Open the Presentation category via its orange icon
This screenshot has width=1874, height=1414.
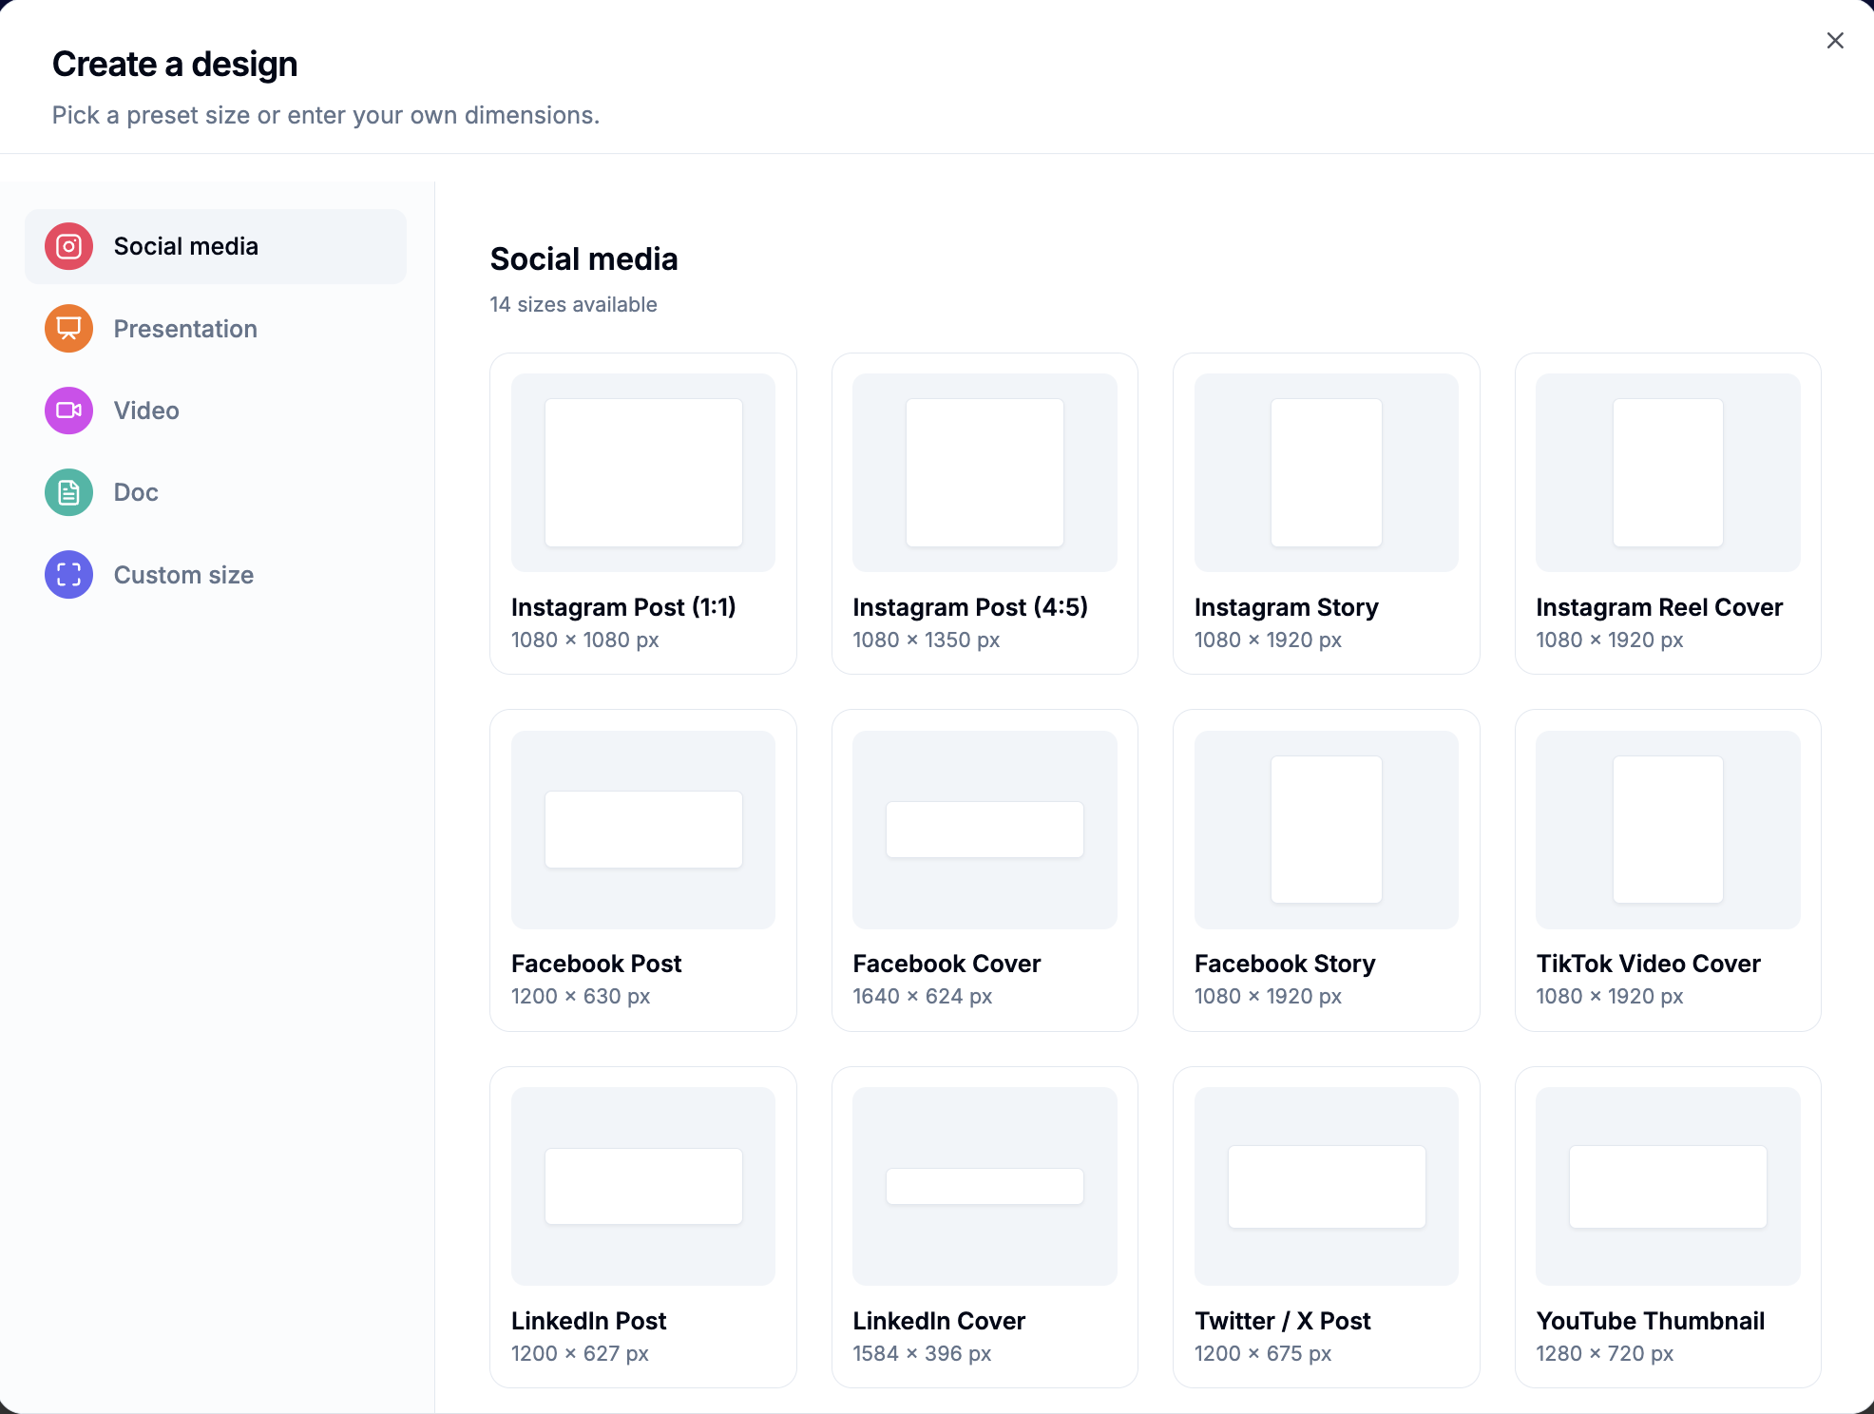tap(67, 328)
